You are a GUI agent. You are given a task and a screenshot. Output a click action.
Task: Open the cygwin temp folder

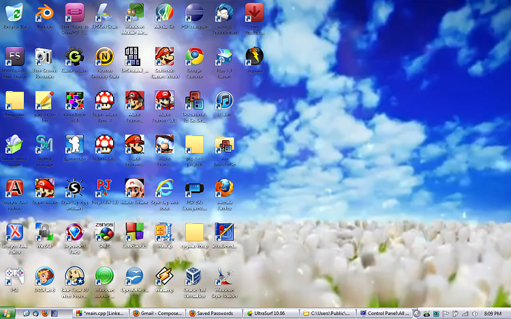pyautogui.click(x=195, y=232)
